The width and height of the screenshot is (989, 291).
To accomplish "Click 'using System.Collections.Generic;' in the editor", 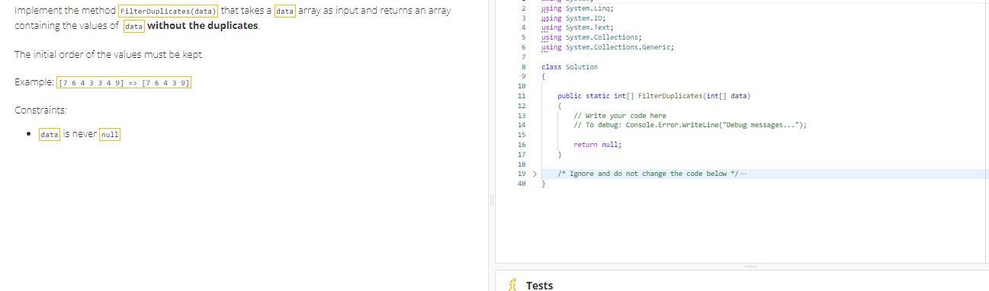I will [x=608, y=47].
